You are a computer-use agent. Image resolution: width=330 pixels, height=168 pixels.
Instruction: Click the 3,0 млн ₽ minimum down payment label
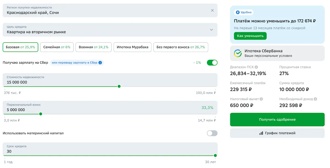coord(12,120)
